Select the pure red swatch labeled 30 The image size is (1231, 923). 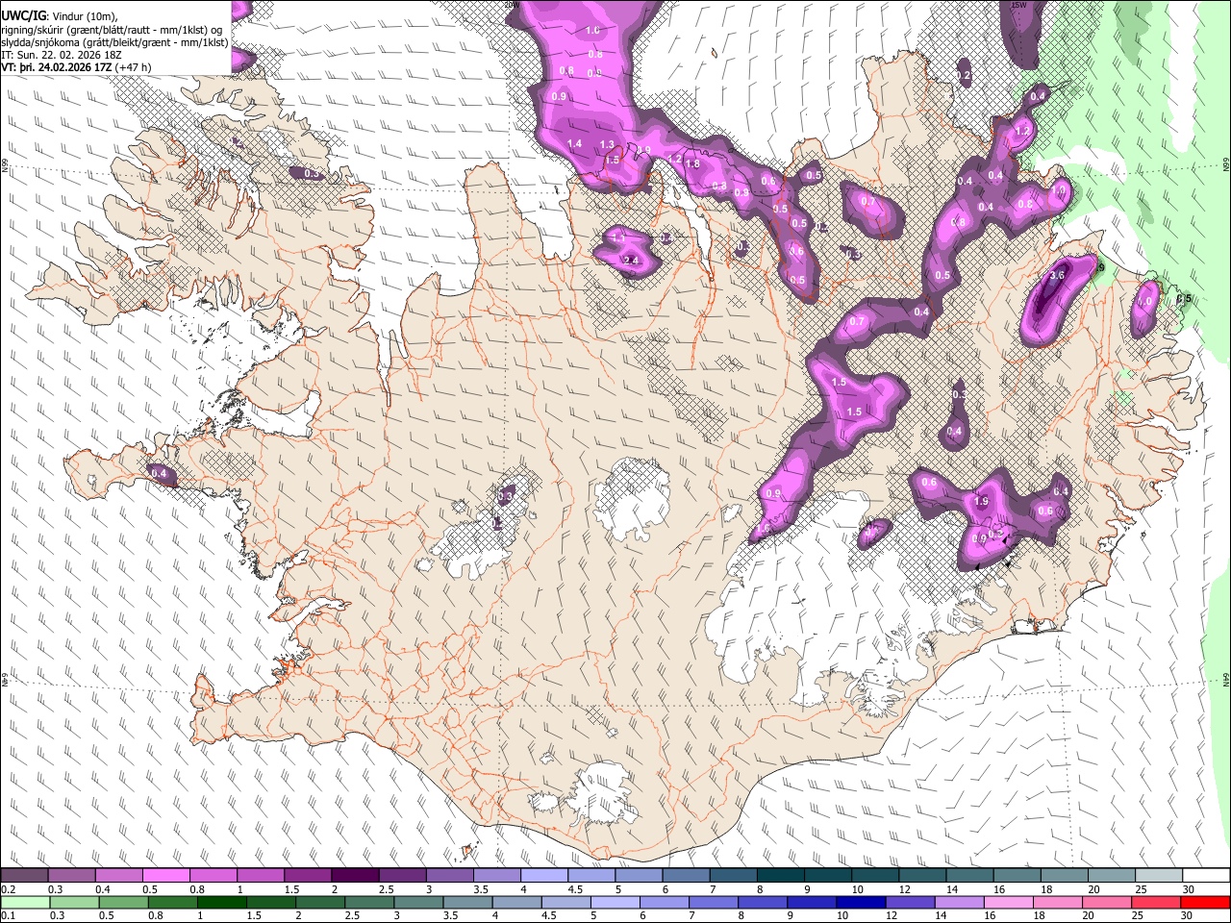point(1205,903)
